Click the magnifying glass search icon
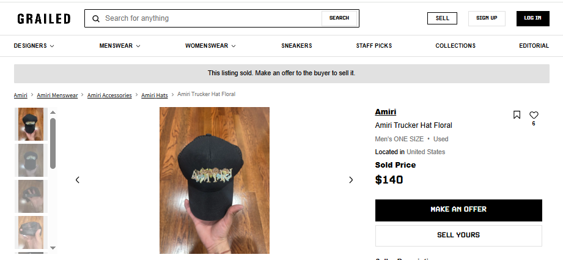 coord(96,18)
